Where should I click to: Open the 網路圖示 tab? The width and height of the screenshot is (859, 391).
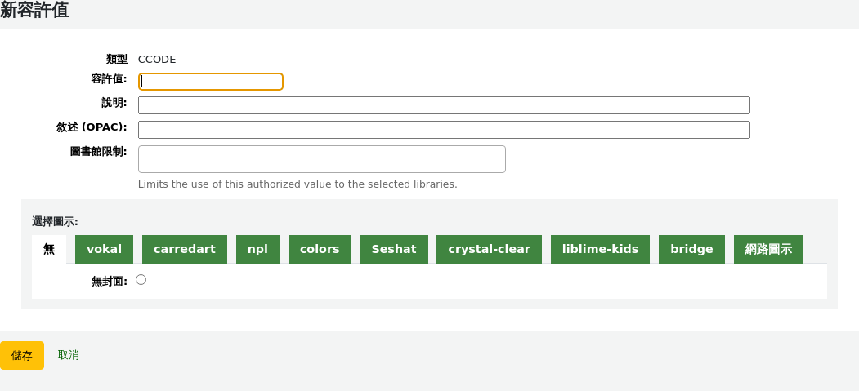point(768,250)
